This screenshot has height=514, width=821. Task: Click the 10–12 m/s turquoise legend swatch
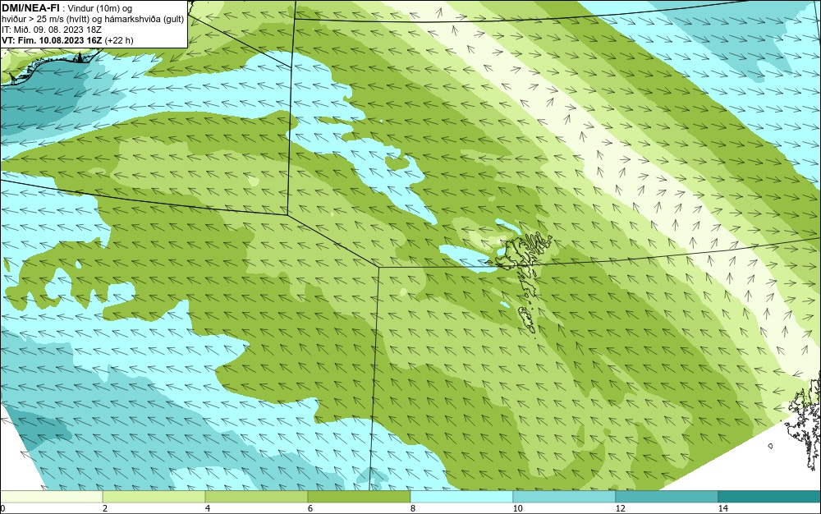565,497
